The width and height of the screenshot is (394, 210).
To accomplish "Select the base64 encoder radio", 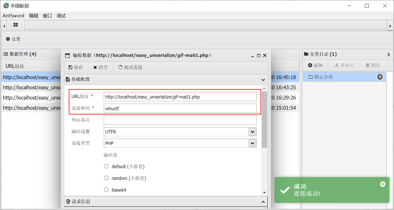I will [x=106, y=190].
